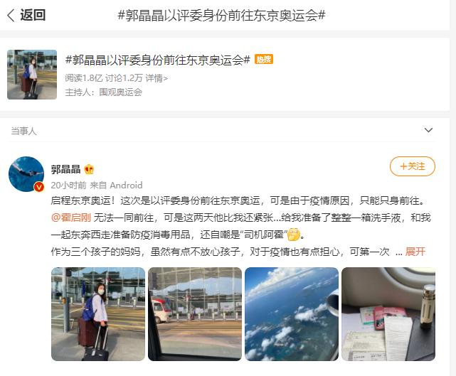Screen dimensions: 456x376
Task: Expand the post with 展开
Action: (x=415, y=252)
